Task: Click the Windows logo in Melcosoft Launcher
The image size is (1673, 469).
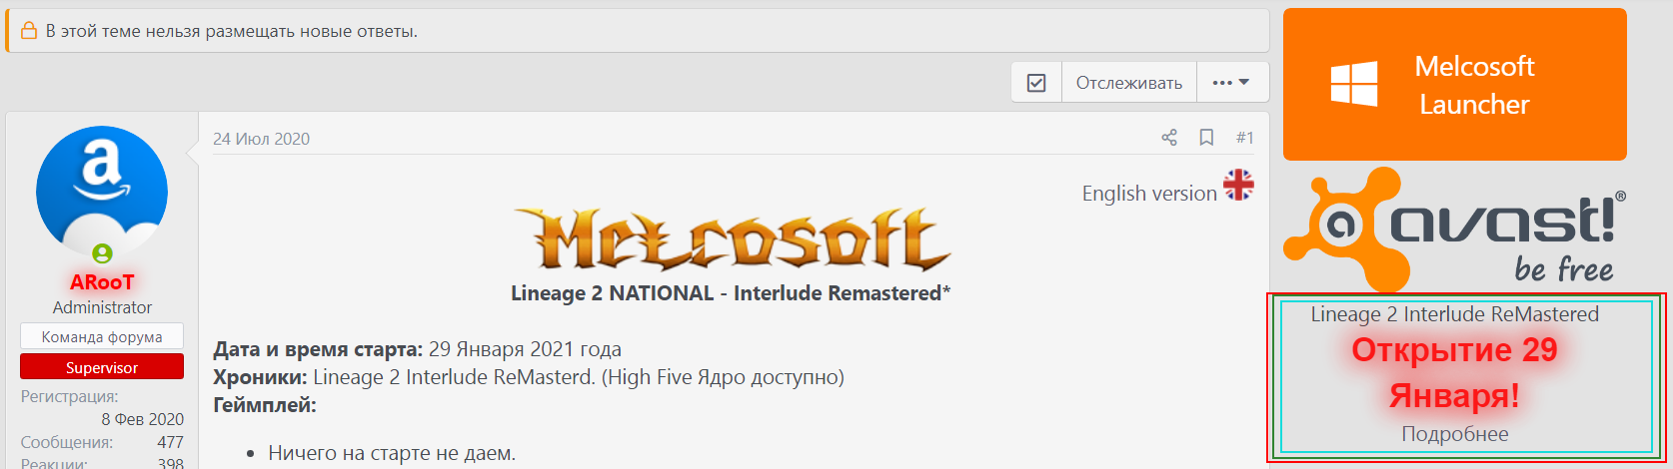Action: click(1354, 84)
